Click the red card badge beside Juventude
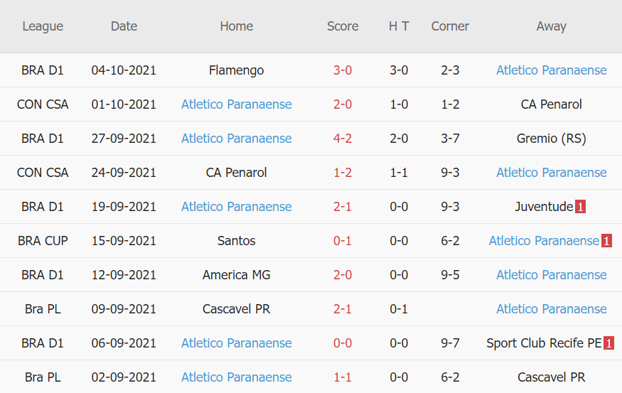This screenshot has height=393, width=622. (580, 207)
